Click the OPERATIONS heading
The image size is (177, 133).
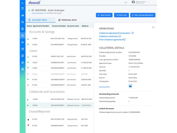tap(107, 29)
